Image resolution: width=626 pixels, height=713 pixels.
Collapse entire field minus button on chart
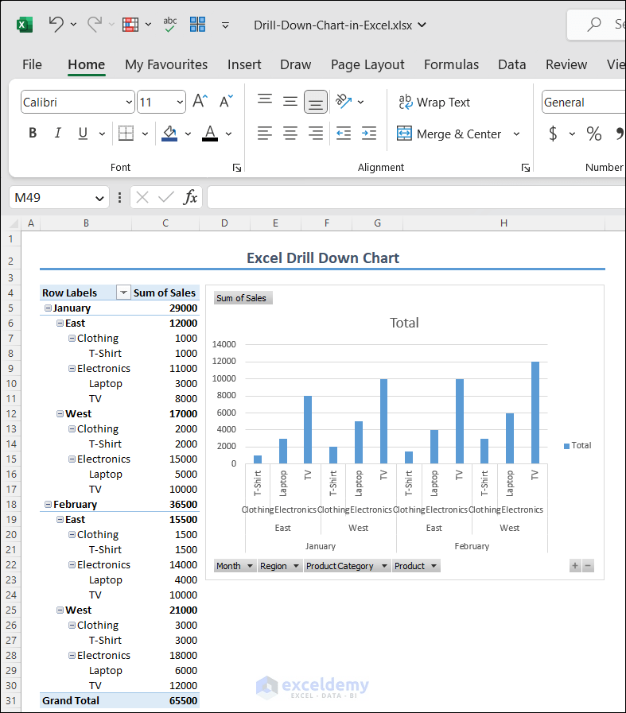coord(588,566)
